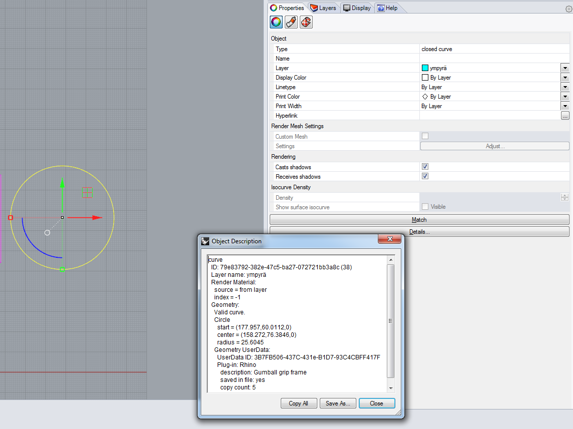Image resolution: width=573 pixels, height=429 pixels.
Task: Click the 'start = (177.957,60.0112,0)' line
Action: [x=254, y=327]
